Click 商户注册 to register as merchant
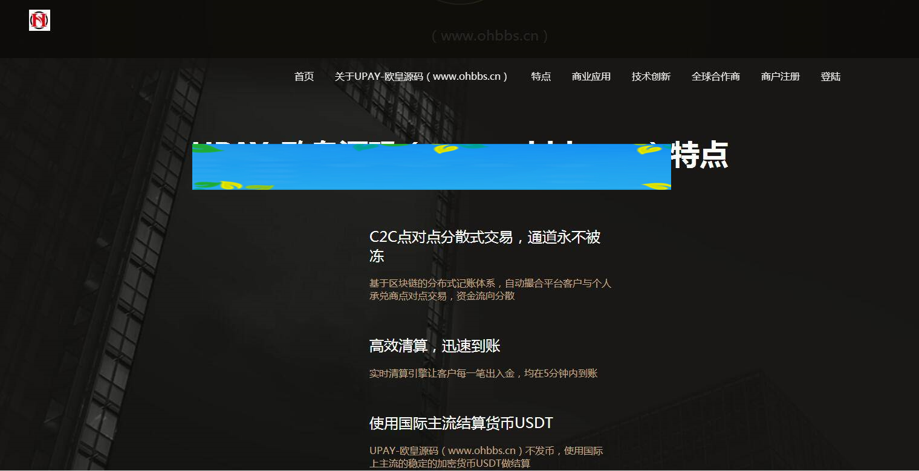This screenshot has width=919, height=471. pos(781,76)
